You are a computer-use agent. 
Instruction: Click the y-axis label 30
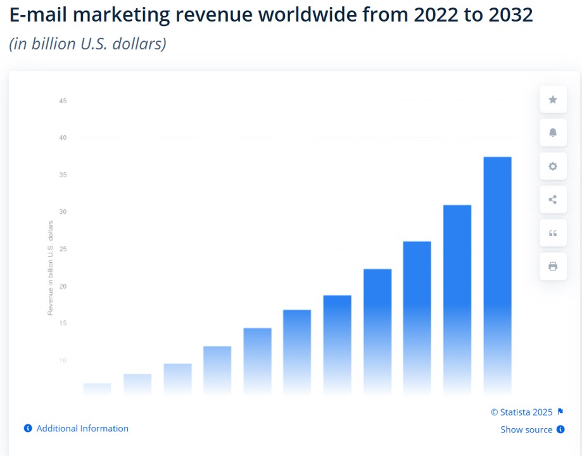tap(63, 212)
